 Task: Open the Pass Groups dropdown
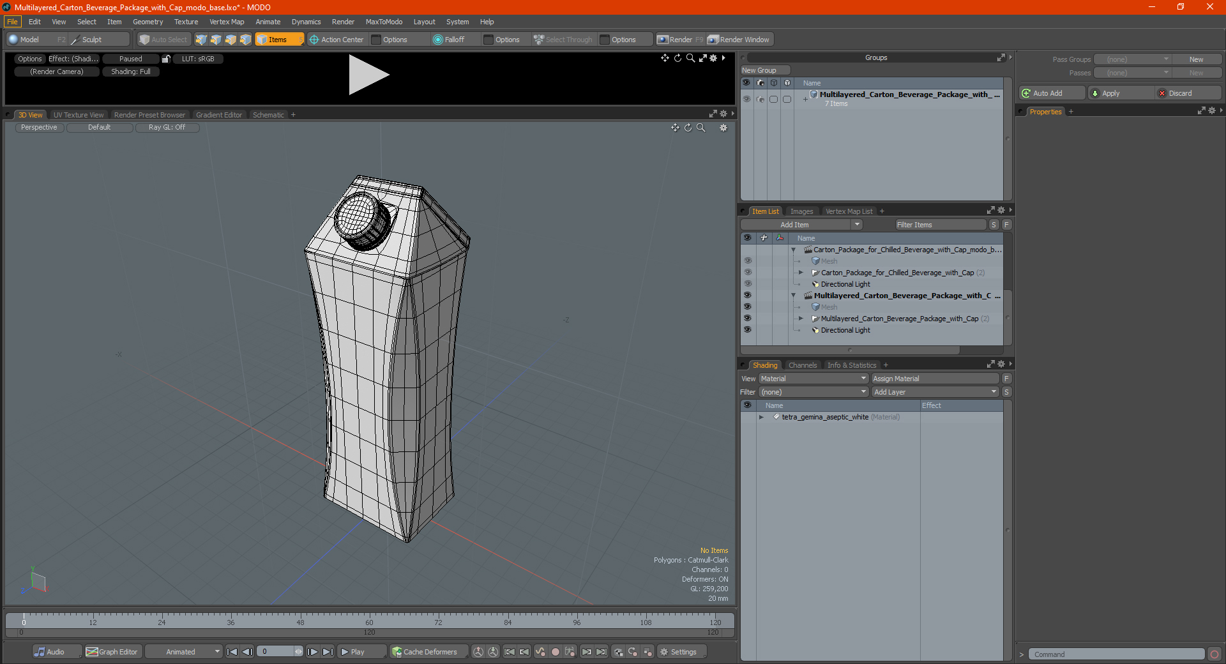coord(1133,59)
